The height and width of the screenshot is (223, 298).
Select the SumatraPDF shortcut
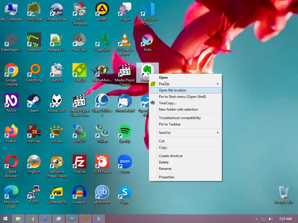[x=56, y=195]
